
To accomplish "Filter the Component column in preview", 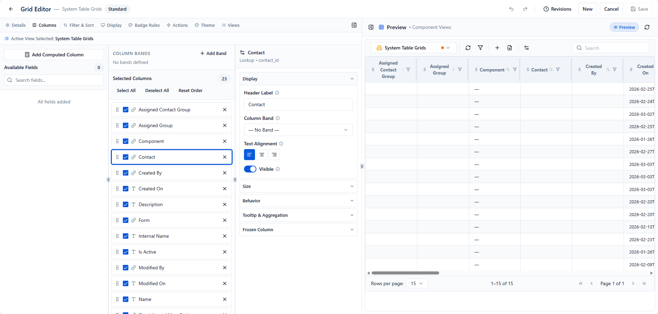I will point(515,69).
